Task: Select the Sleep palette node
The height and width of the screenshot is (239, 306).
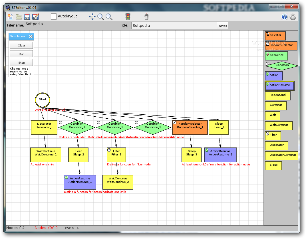Action: [273, 166]
